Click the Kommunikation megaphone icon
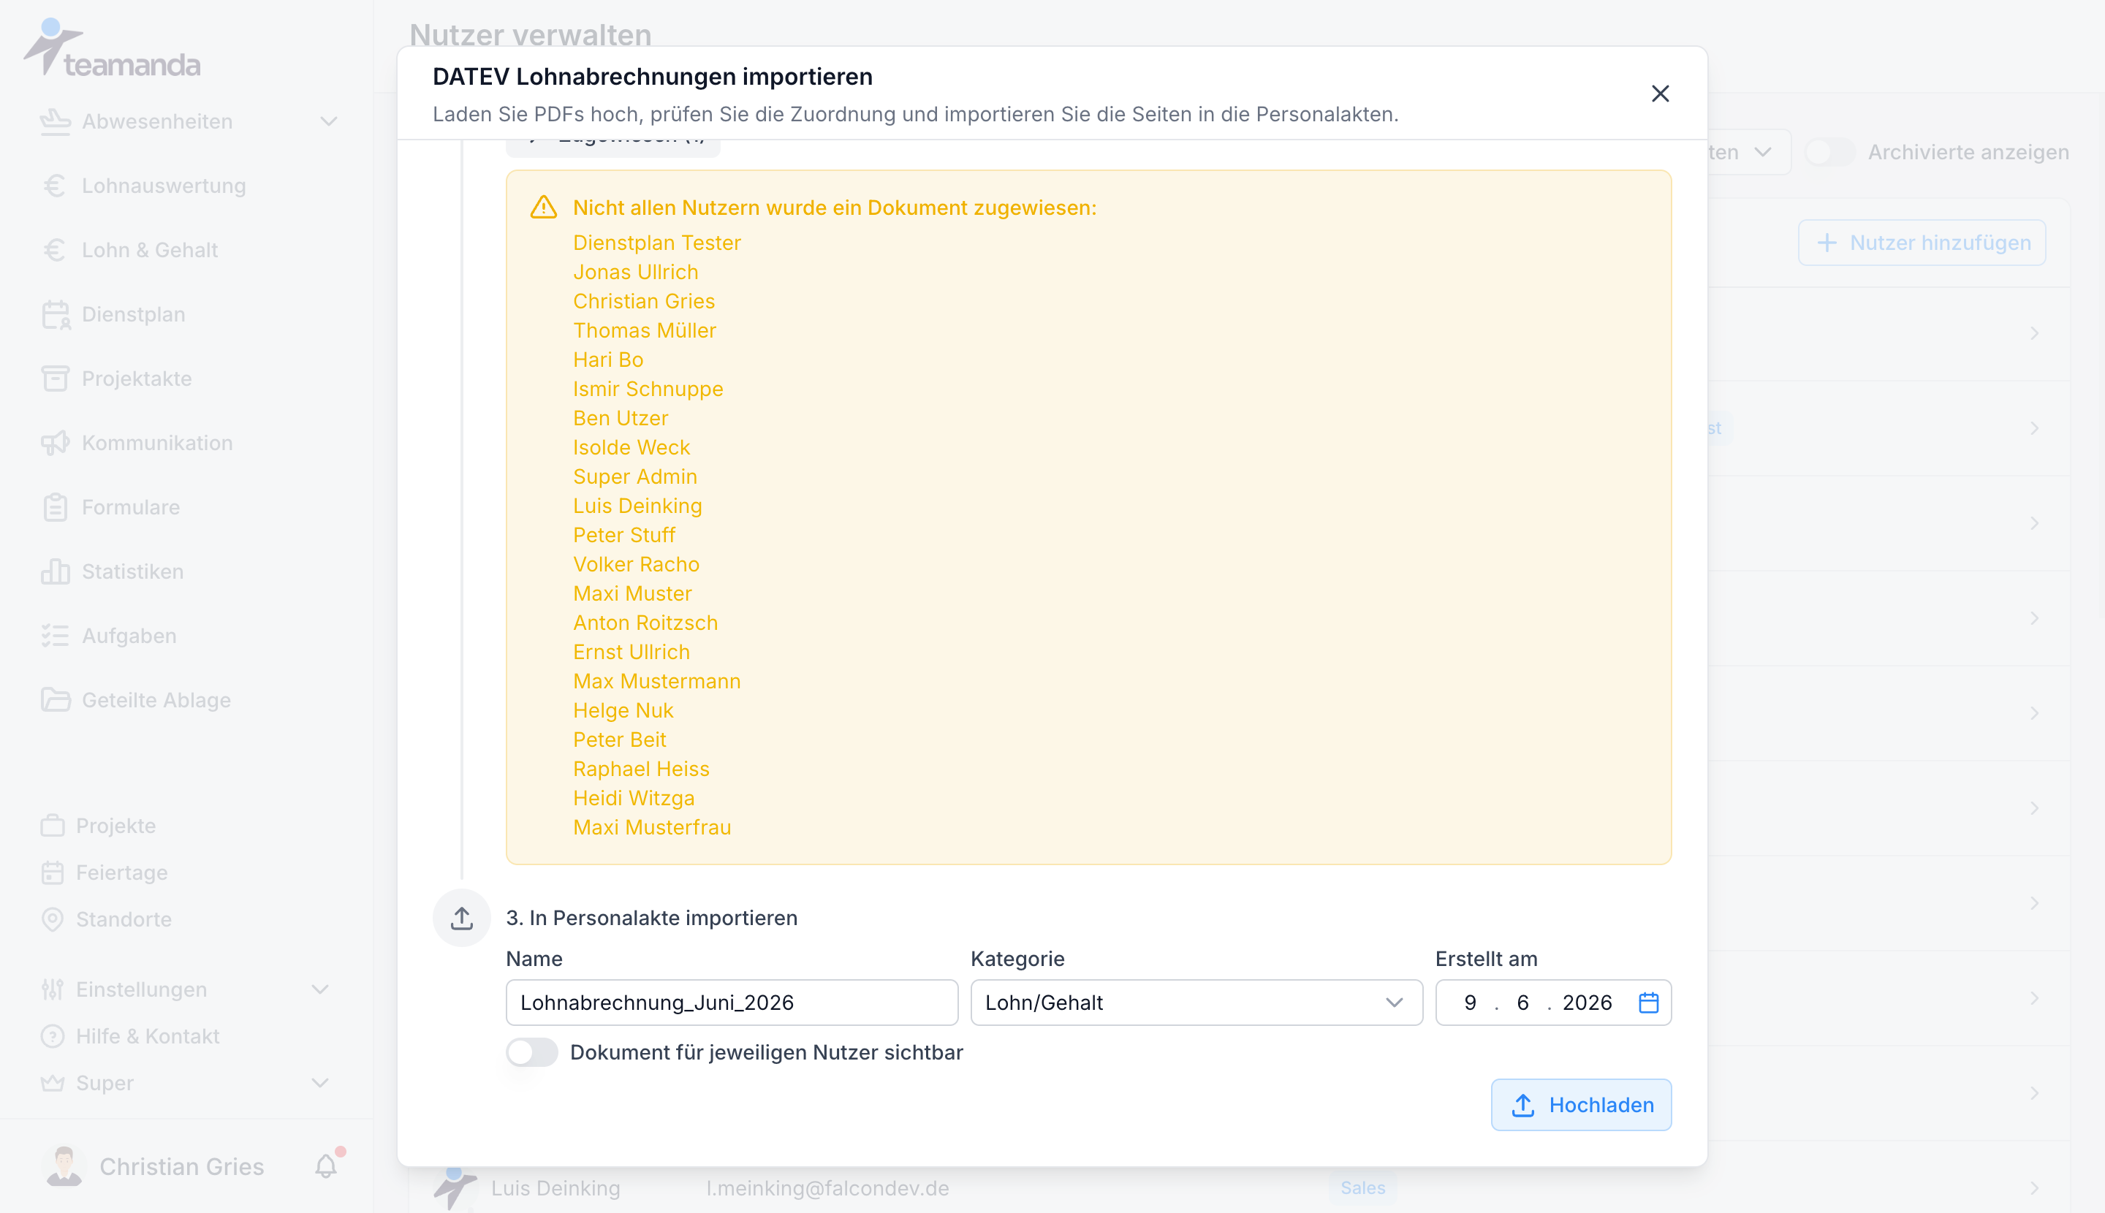The height and width of the screenshot is (1213, 2105). coord(55,442)
